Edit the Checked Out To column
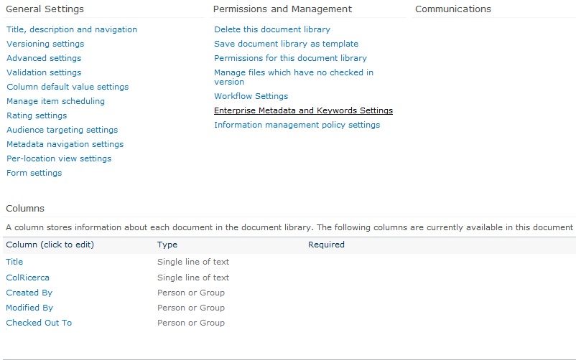The width and height of the screenshot is (576, 360). point(39,323)
